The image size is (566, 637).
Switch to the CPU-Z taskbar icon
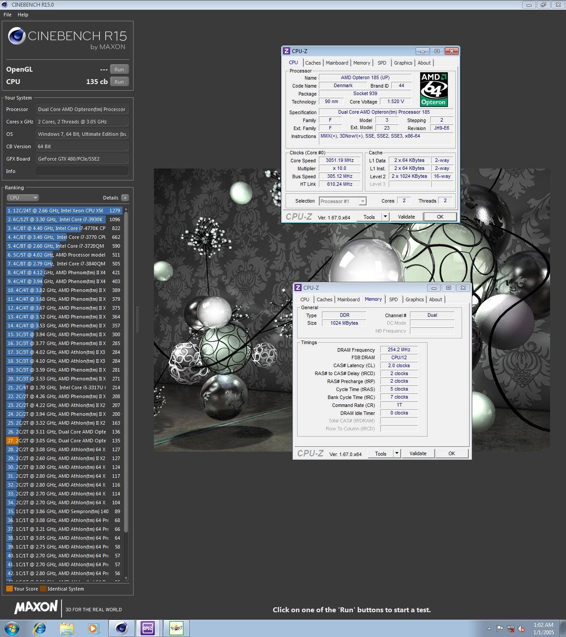click(x=148, y=628)
